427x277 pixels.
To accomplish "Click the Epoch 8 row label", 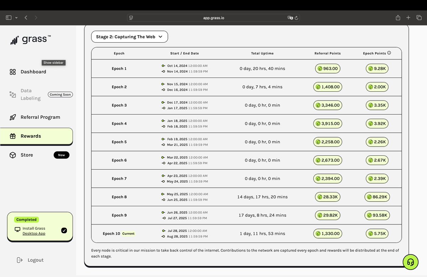I will coord(119,197).
